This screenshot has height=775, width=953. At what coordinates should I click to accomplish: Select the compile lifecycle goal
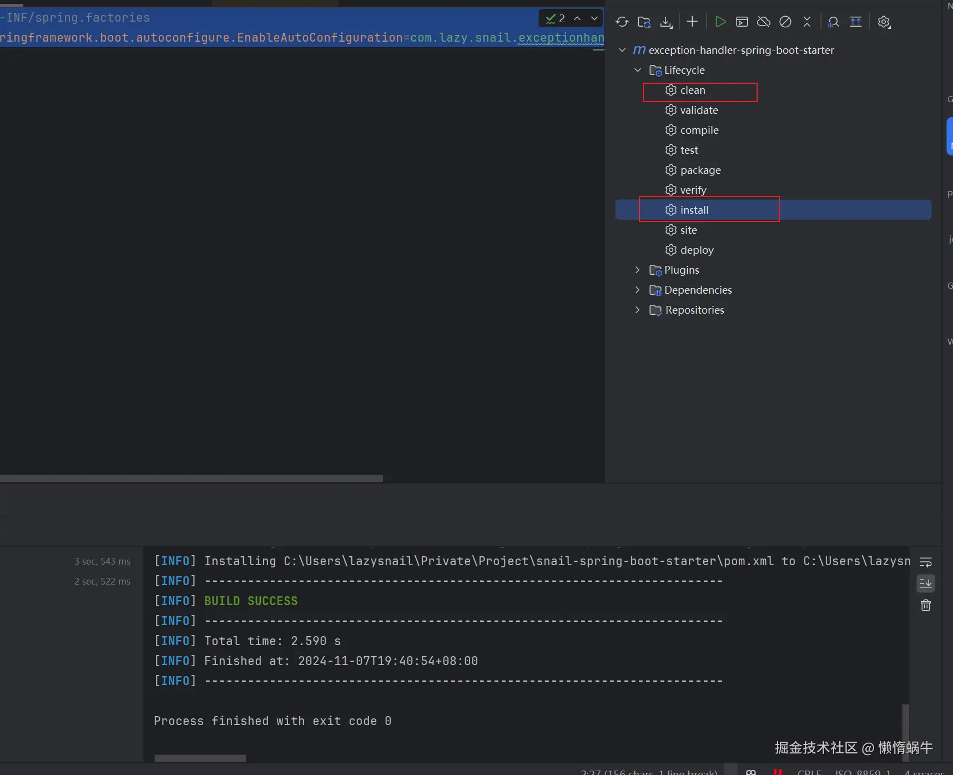point(699,130)
